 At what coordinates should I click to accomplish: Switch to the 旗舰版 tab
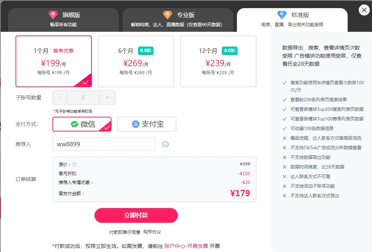(63, 19)
